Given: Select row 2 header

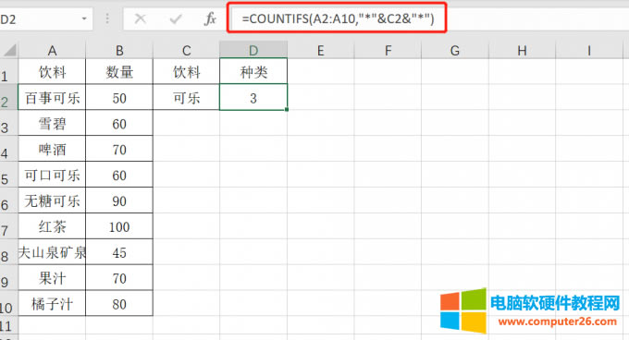Looking at the screenshot, I should click(x=9, y=97).
